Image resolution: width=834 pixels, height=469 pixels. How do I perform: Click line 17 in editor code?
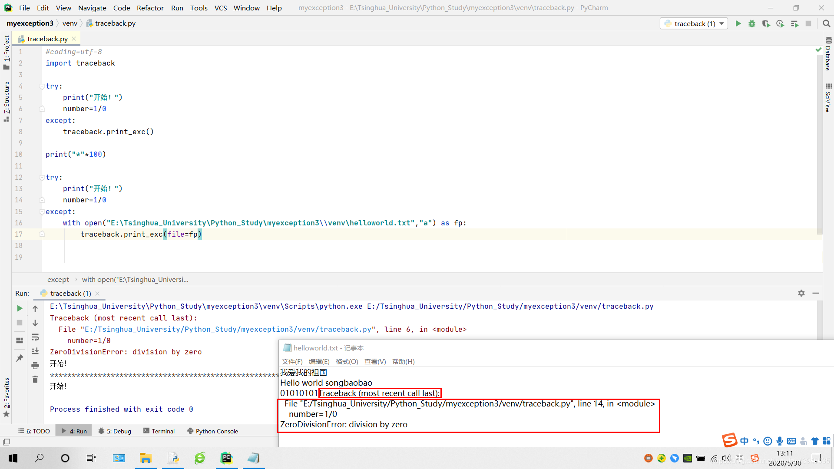(x=141, y=234)
